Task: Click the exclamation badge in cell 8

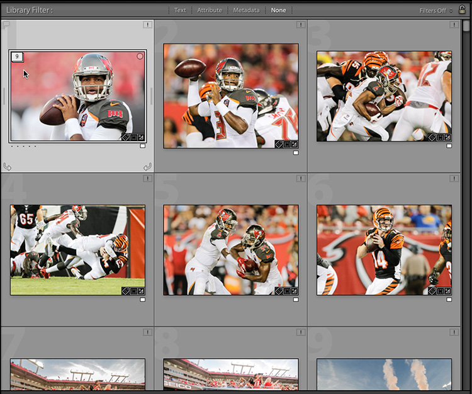Action: pyautogui.click(x=300, y=332)
